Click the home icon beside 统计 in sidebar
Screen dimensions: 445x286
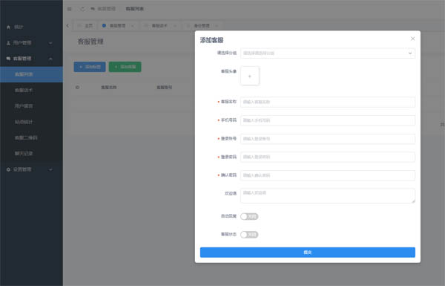[8, 27]
